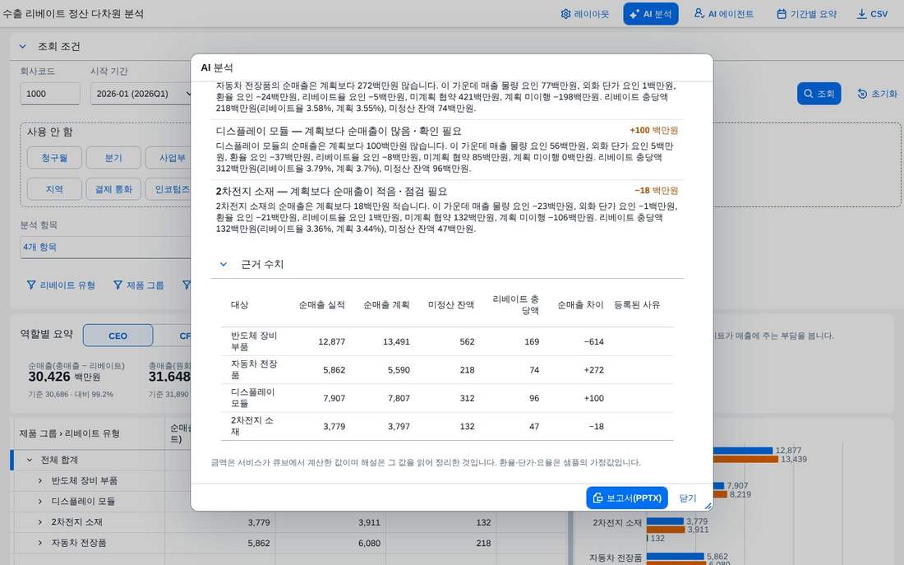Close the AI 분석 dialog with 닫기
This screenshot has width=904, height=565.
click(x=687, y=498)
